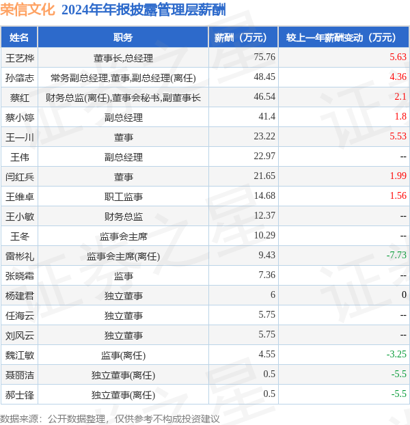Image resolution: width=410 pixels, height=425 pixels.
Task: Click the 姓名 column header
Action: (x=19, y=38)
